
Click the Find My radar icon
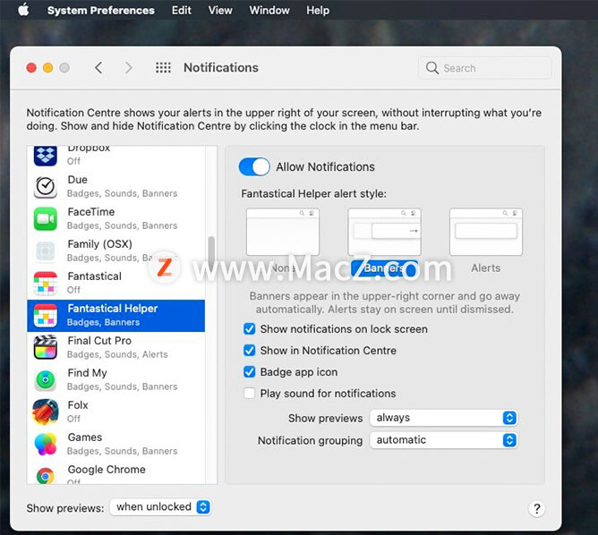[x=46, y=380]
